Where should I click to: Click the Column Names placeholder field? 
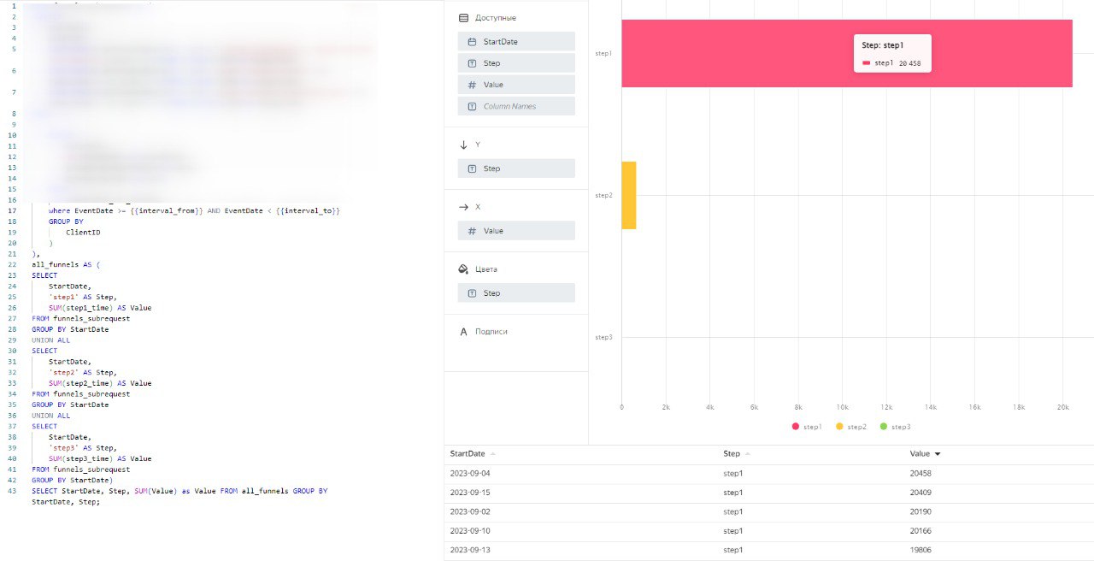point(516,106)
